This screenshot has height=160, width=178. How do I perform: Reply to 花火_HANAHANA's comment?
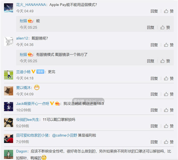154,11
